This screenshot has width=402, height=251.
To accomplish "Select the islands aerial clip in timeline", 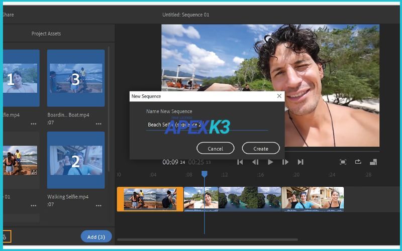I will pos(250,199).
